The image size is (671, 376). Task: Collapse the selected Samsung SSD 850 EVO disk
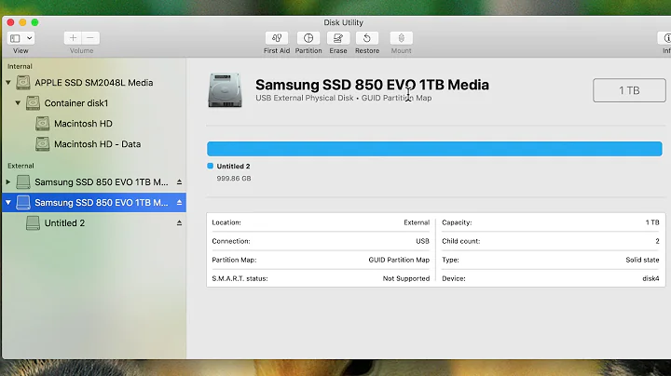pos(8,203)
